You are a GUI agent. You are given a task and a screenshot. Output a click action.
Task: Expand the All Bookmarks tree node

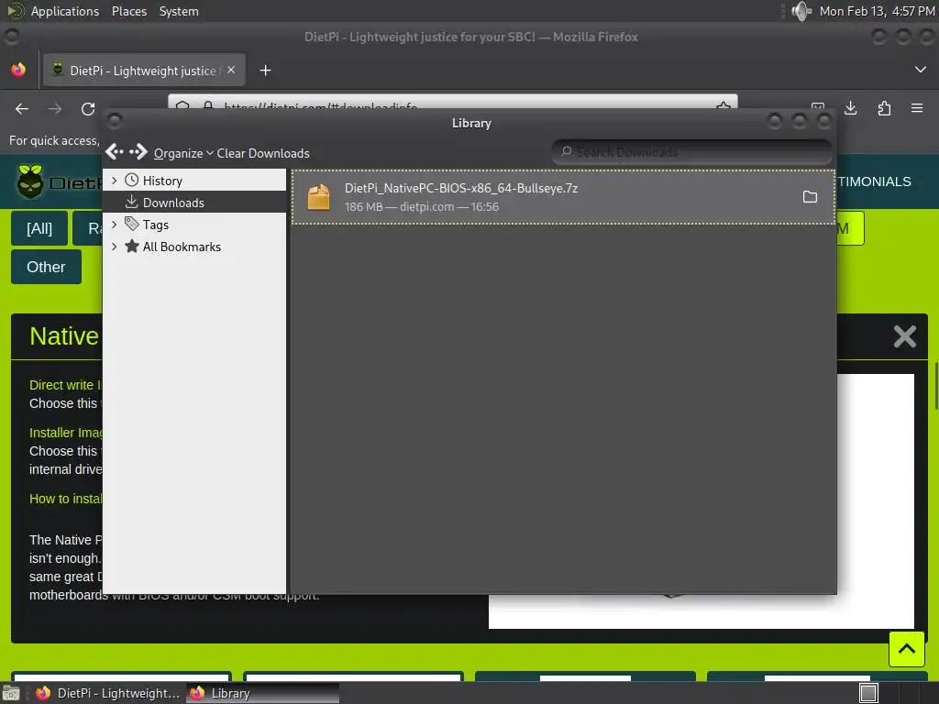click(x=115, y=247)
